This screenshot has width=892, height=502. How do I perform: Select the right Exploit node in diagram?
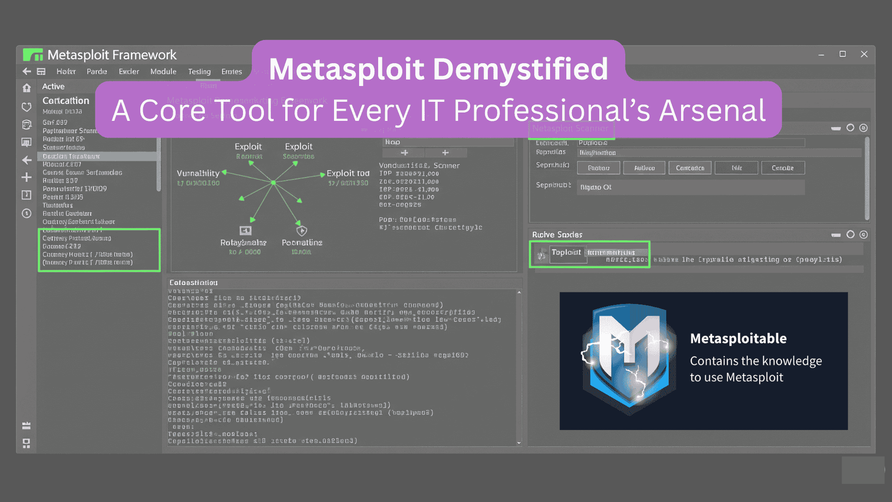299,146
